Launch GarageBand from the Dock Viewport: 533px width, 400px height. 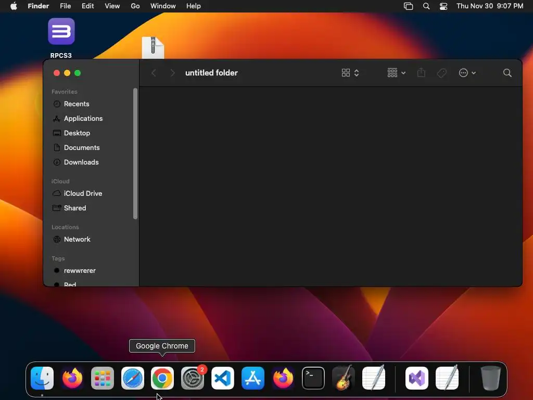pos(343,378)
